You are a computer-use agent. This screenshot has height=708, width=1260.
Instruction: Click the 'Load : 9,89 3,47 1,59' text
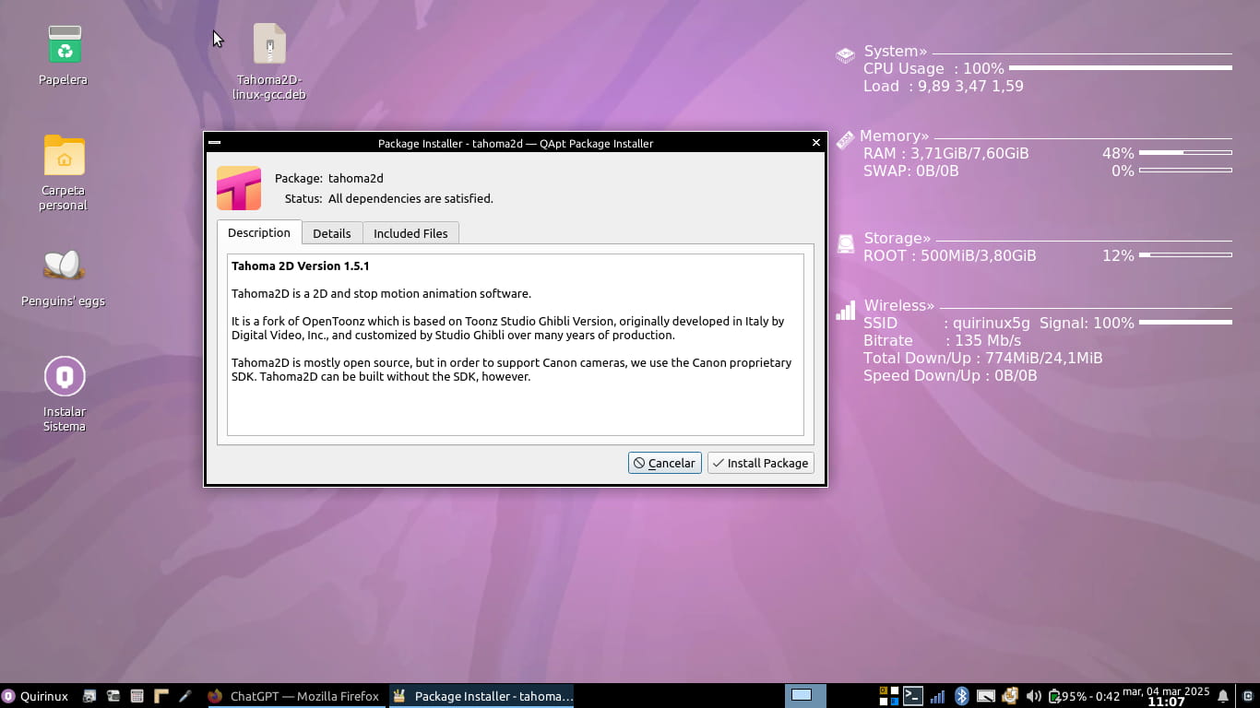pos(944,86)
